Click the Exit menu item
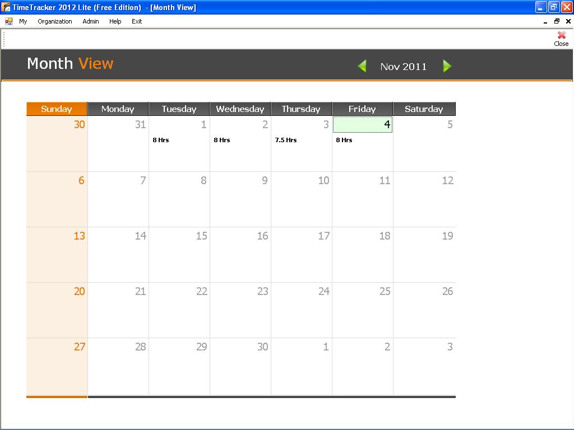Screen dimensions: 574x430 (137, 21)
